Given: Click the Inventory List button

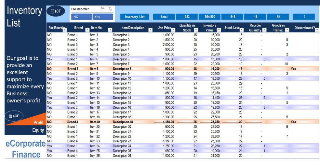Looking at the screenshot, I should (135, 17).
